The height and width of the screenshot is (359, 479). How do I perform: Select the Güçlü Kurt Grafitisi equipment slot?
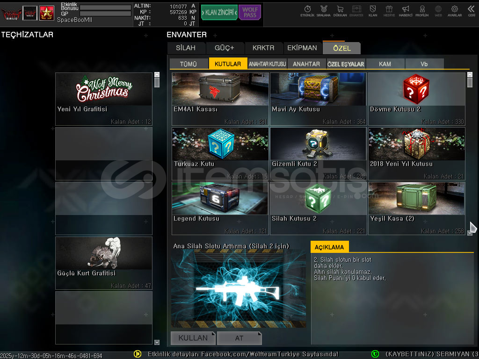104,263
